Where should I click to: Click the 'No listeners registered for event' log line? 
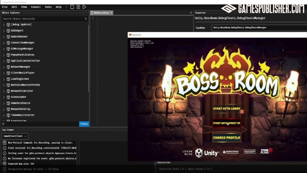pyautogui.click(x=42, y=158)
